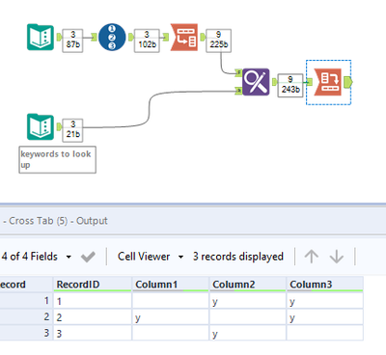
Task: Click the 3 / 21b connection label
Action: pyautogui.click(x=72, y=130)
